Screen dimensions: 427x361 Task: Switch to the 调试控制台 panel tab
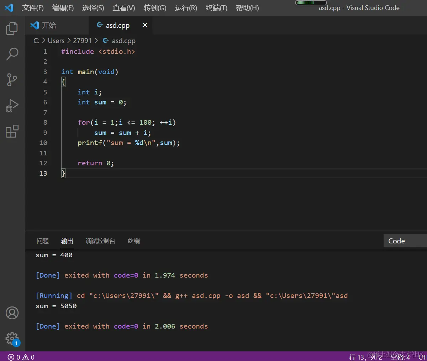click(x=101, y=241)
